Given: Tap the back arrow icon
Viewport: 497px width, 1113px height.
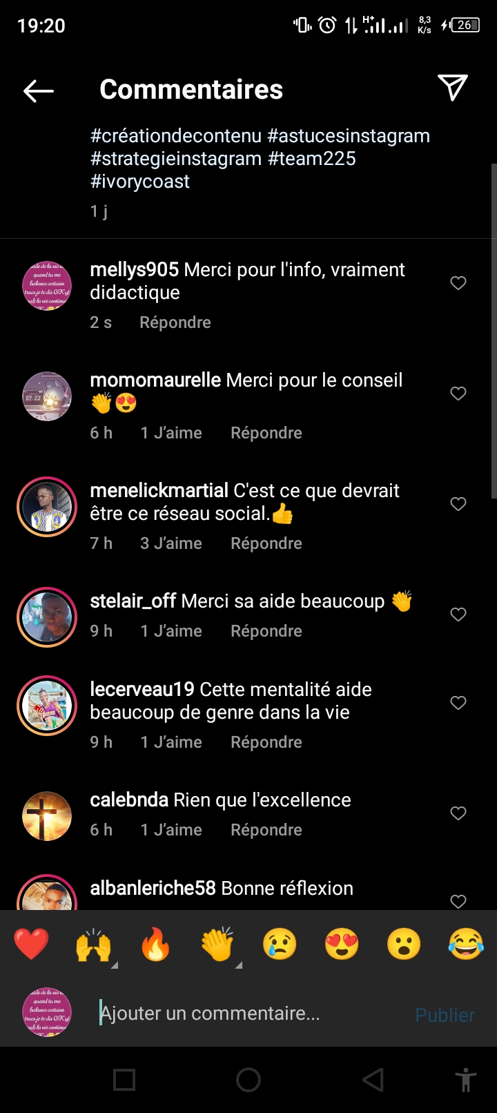Looking at the screenshot, I should coord(39,90).
